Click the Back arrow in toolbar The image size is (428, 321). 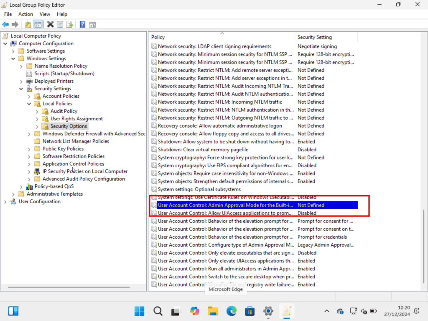point(5,25)
